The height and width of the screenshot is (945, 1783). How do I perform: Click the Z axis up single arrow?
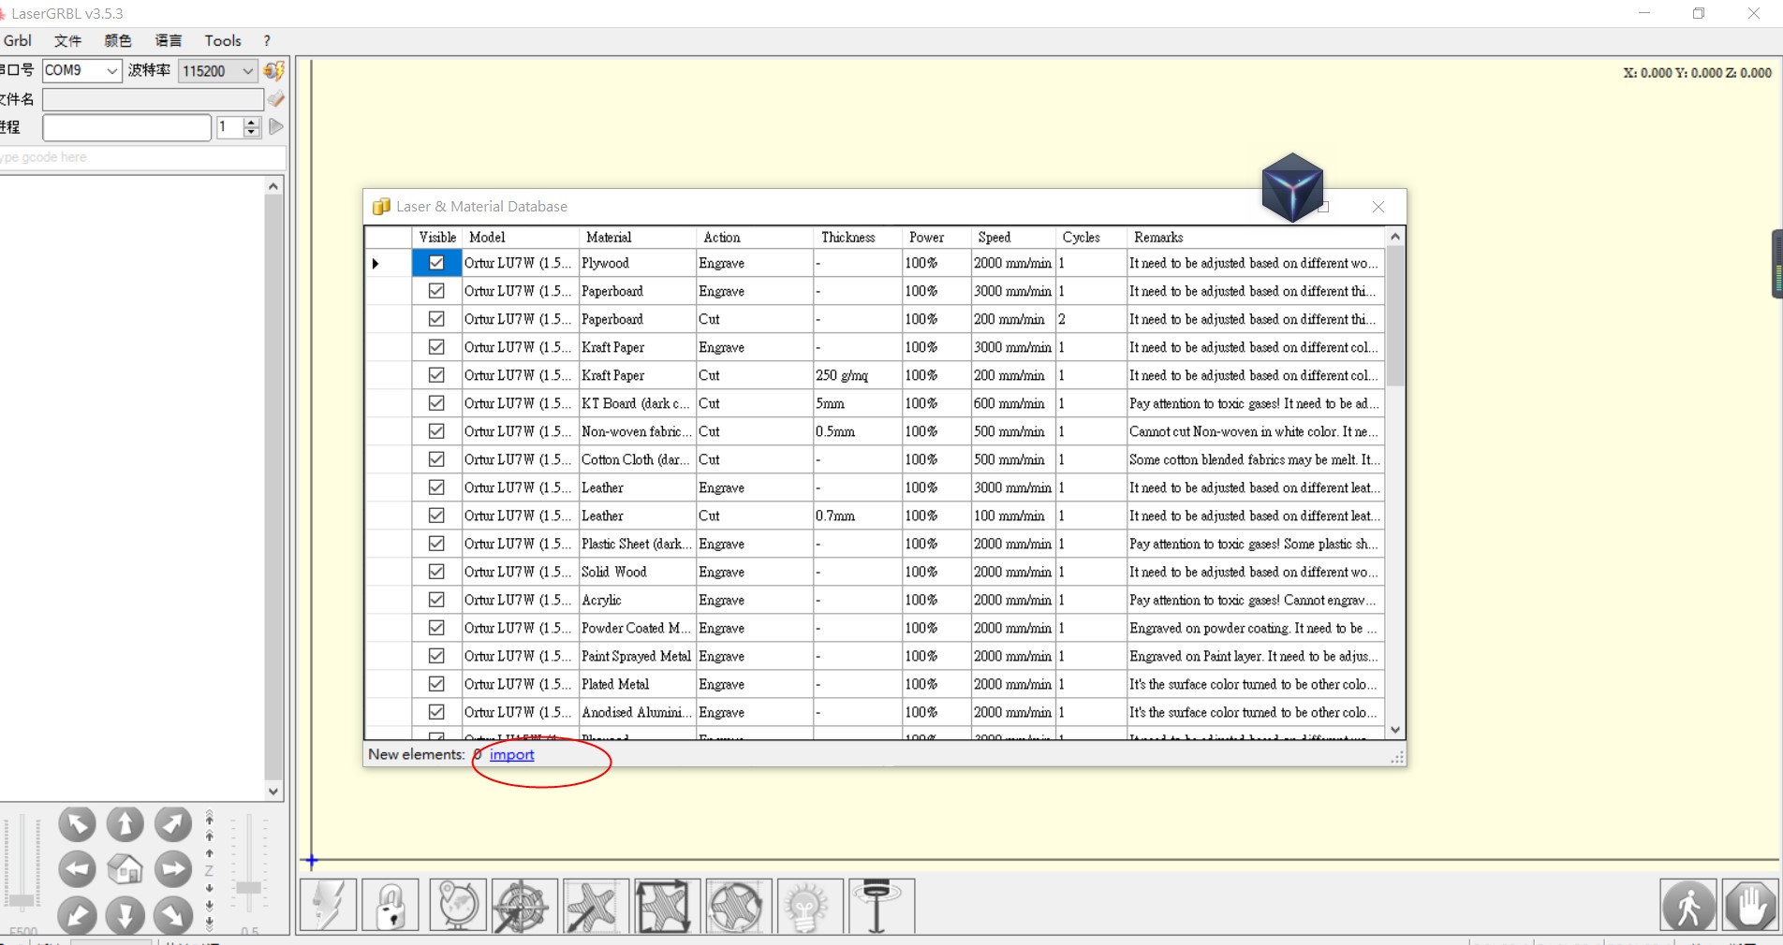[209, 852]
